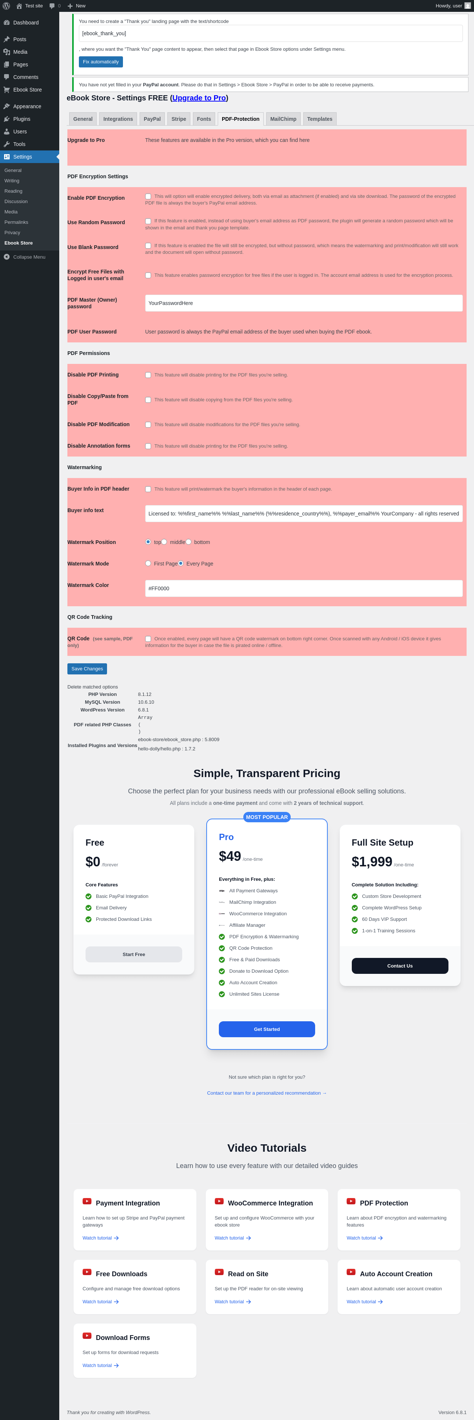Open Ebook Store cart icon
This screenshot has height=1420, width=474.
7,90
